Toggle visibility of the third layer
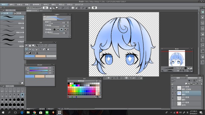205x115 pixels. pyautogui.click(x=172, y=98)
